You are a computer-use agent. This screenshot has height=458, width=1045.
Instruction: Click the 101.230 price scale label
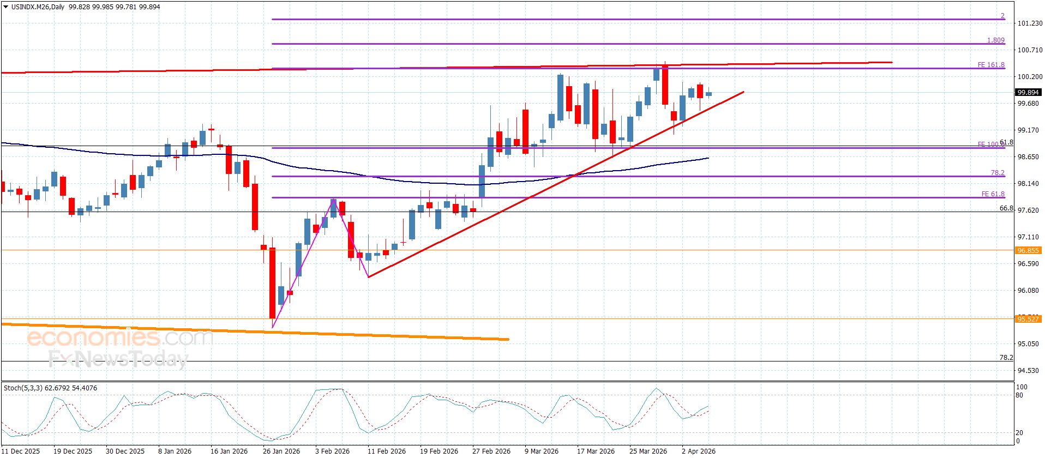1030,23
